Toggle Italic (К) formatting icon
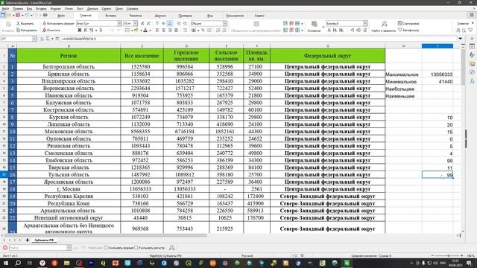This screenshot has width=477, height=268. [x=86, y=30]
